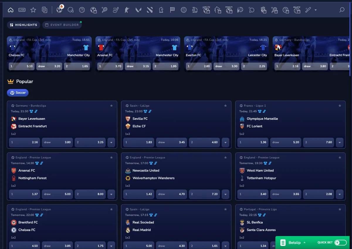
Task: Open the bet history document icon
Action: click(44, 10)
